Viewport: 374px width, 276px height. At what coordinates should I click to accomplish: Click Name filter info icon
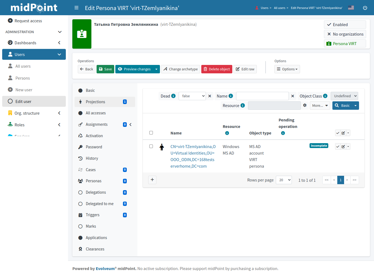click(x=231, y=96)
